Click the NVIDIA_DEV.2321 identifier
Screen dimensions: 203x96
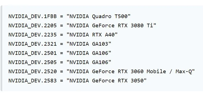click(33, 44)
